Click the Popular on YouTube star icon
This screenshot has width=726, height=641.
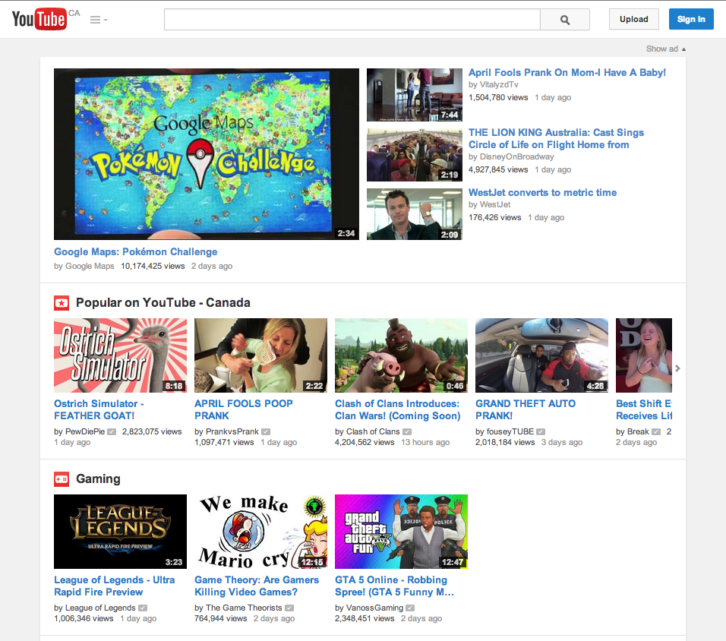[62, 303]
